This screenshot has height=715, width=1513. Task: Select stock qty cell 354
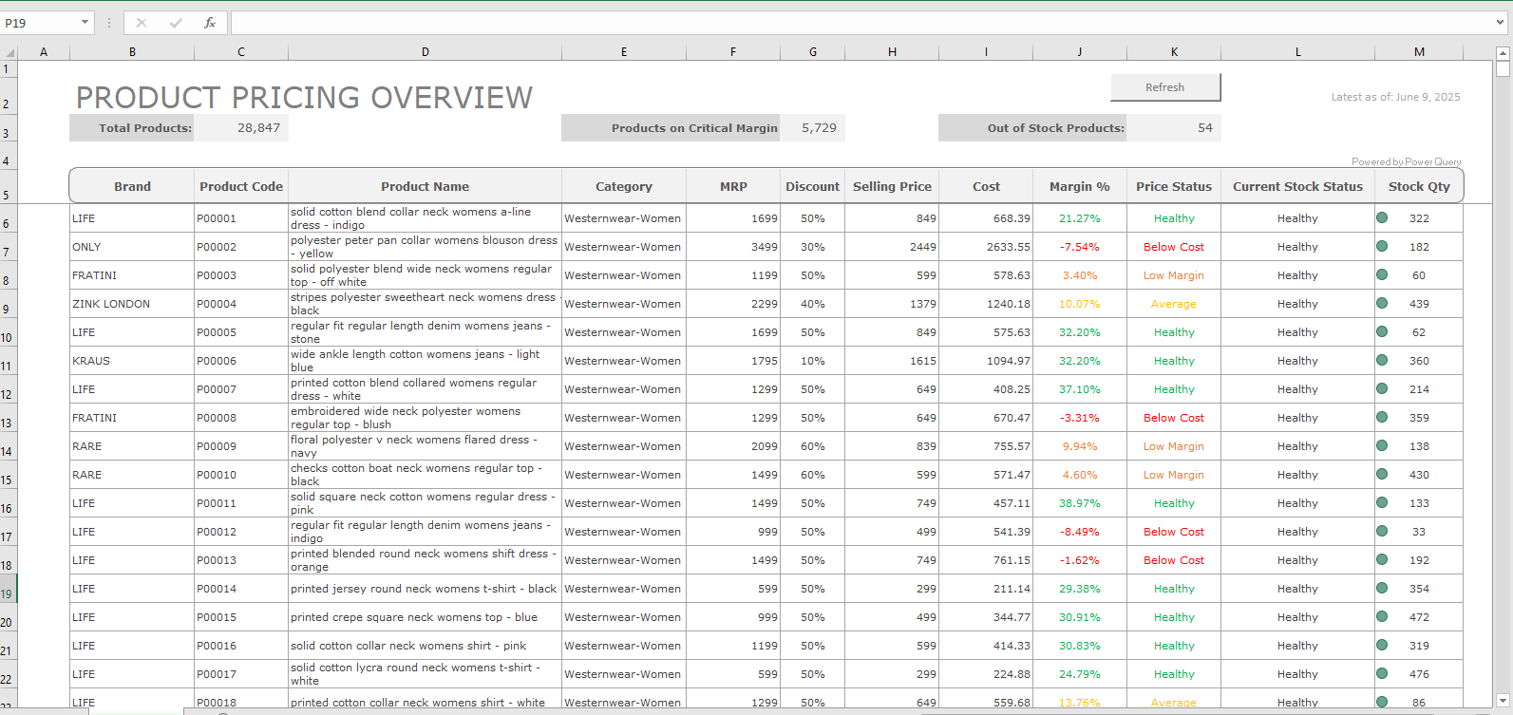pos(1419,589)
